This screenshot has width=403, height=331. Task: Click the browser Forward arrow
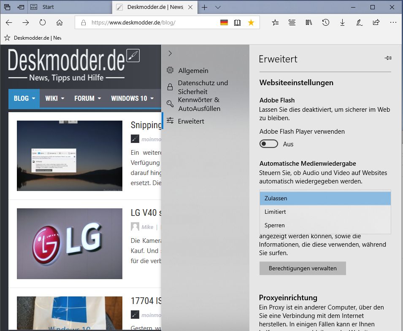[x=26, y=23]
